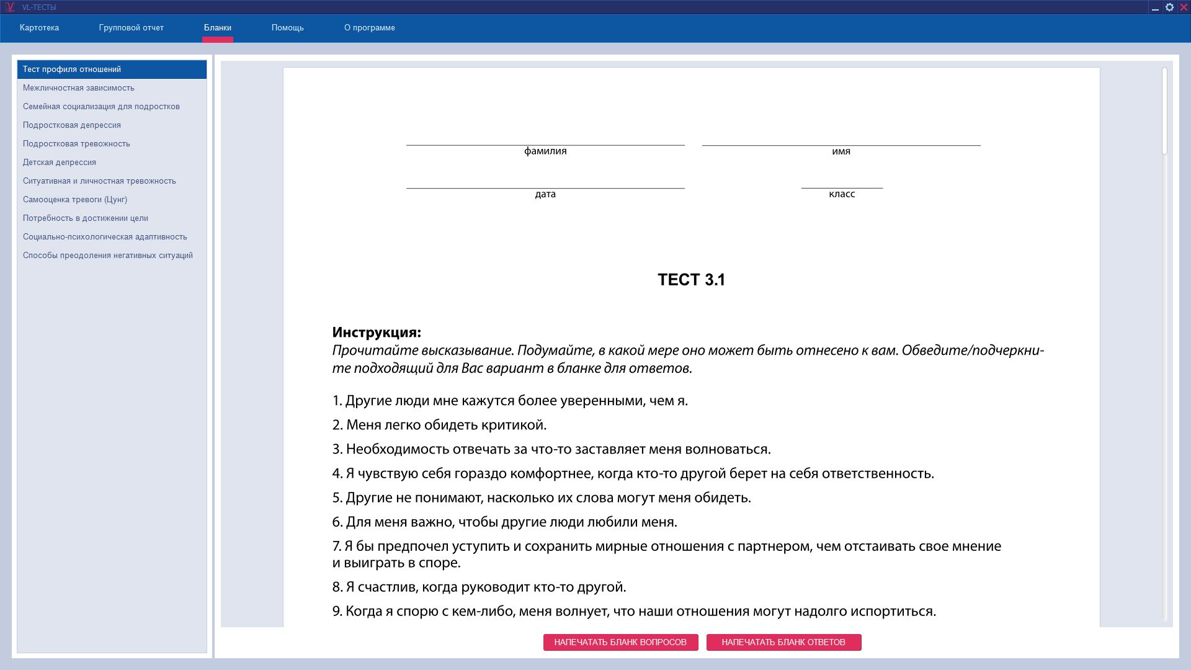Open the Групповой отчет tab
This screenshot has height=670, width=1191.
(131, 28)
